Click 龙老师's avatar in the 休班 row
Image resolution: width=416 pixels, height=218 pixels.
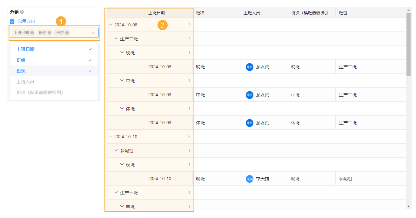[249, 123]
